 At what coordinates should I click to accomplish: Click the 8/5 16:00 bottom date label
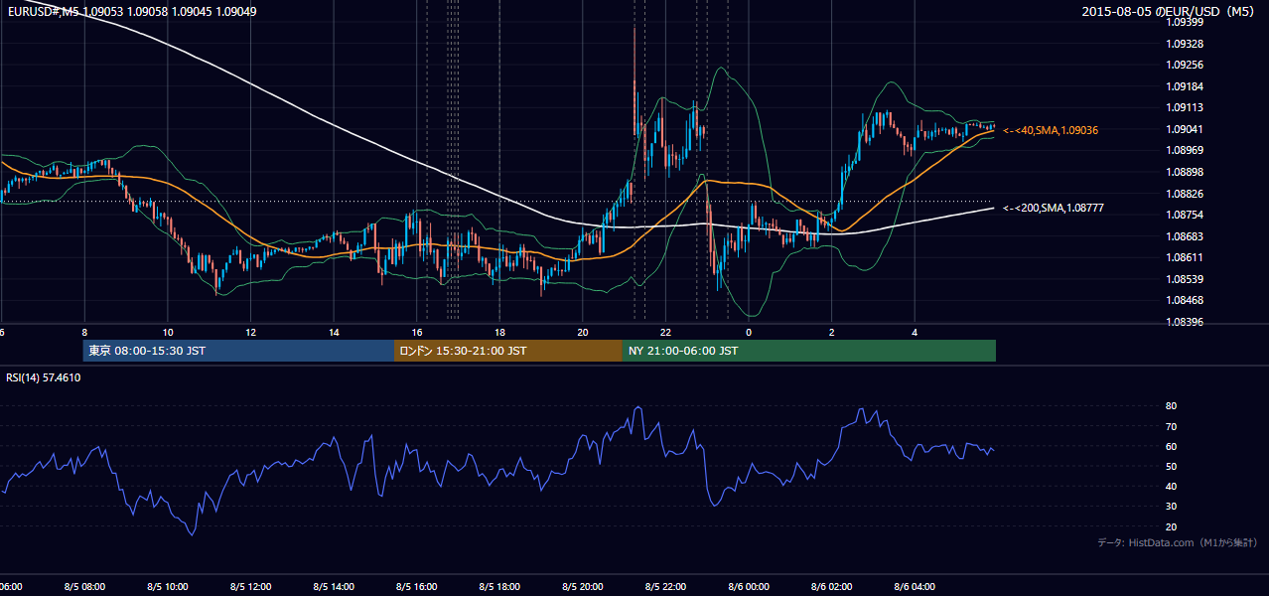coord(416,587)
